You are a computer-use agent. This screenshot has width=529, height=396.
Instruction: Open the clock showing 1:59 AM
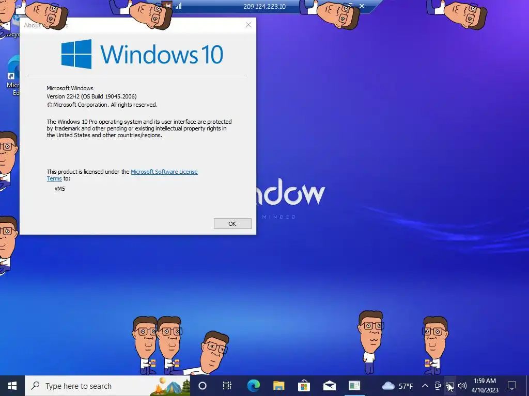pyautogui.click(x=485, y=386)
